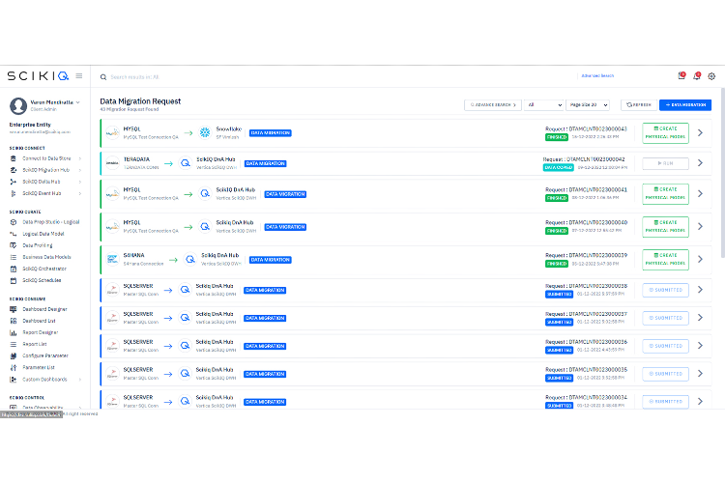
Task: Click SQLSERVER logo in request ending 0038
Action: tap(112, 290)
